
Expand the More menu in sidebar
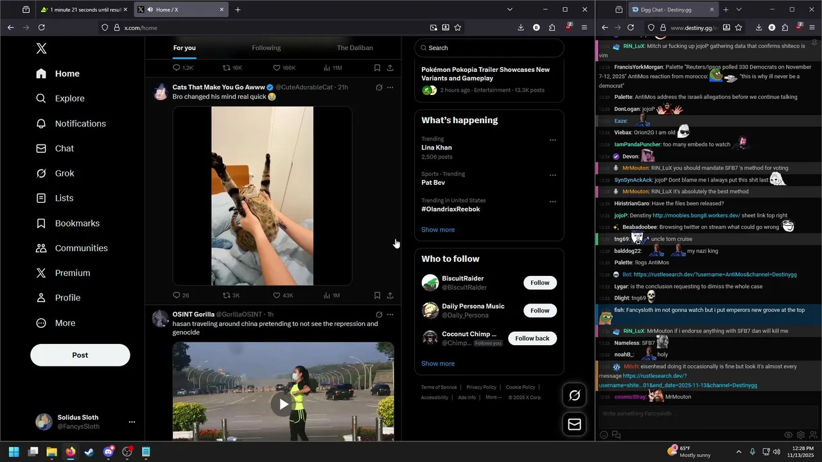pyautogui.click(x=55, y=323)
